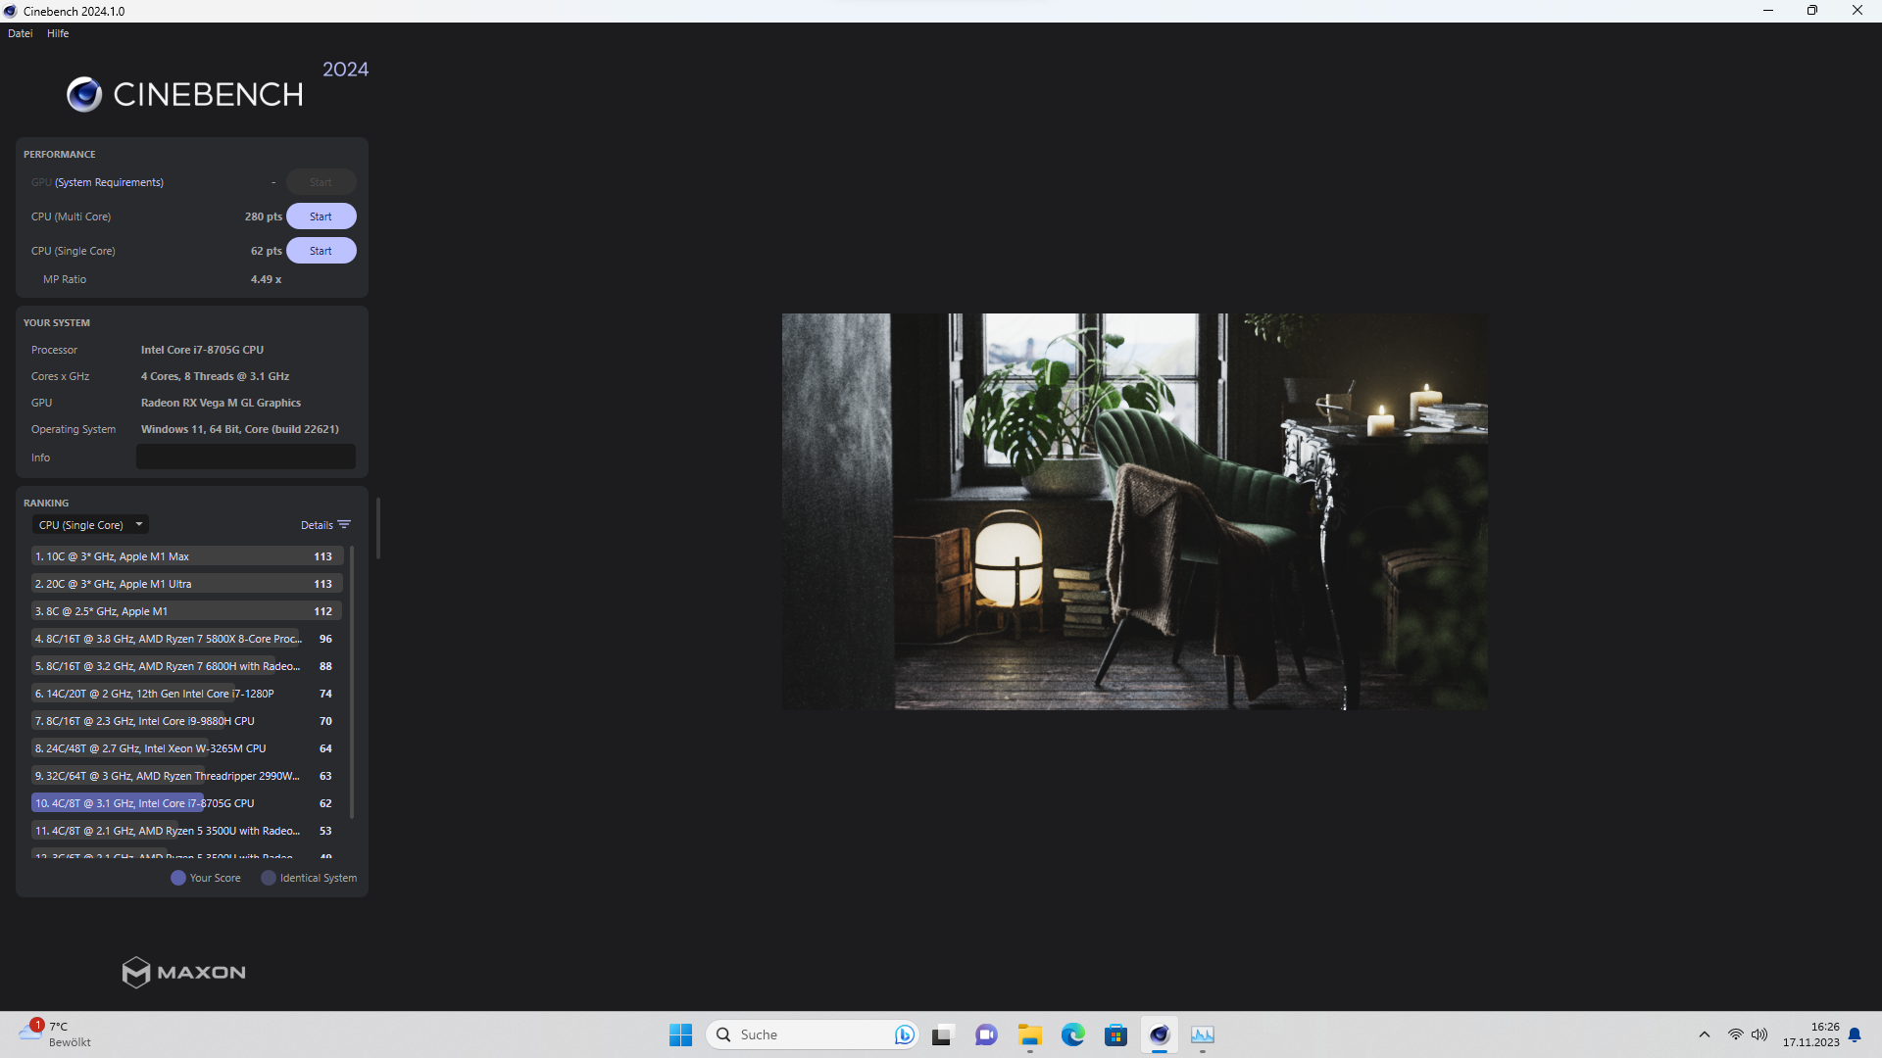
Task: Open Cinebench from the taskbar
Action: [1160, 1034]
